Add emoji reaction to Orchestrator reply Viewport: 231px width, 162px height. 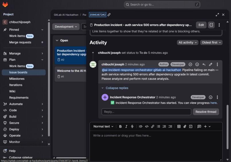coord(211,97)
